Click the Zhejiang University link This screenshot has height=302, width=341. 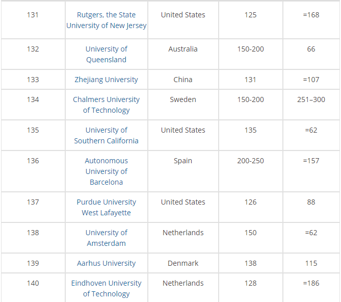(107, 80)
